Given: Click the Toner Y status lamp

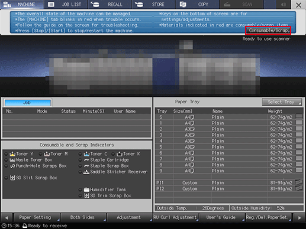Looking at the screenshot, I should 7,154.
